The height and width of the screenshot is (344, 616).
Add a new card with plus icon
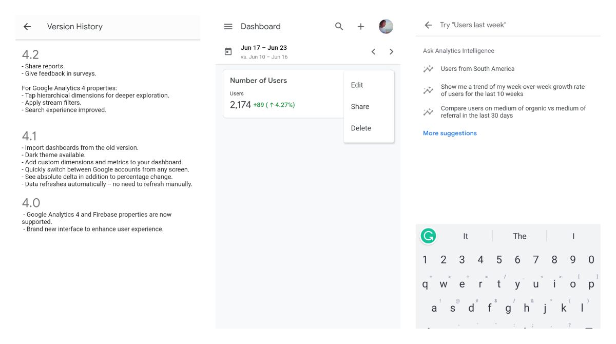point(361,27)
